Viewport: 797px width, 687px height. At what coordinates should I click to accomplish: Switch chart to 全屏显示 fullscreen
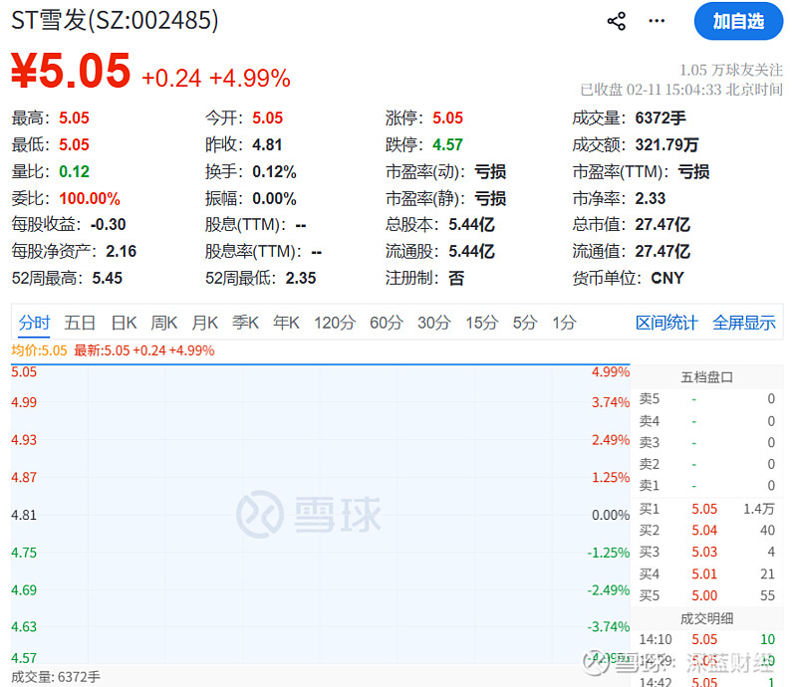click(x=744, y=323)
